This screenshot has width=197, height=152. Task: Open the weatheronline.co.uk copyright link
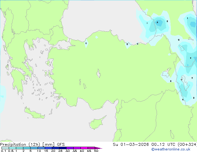(171, 149)
